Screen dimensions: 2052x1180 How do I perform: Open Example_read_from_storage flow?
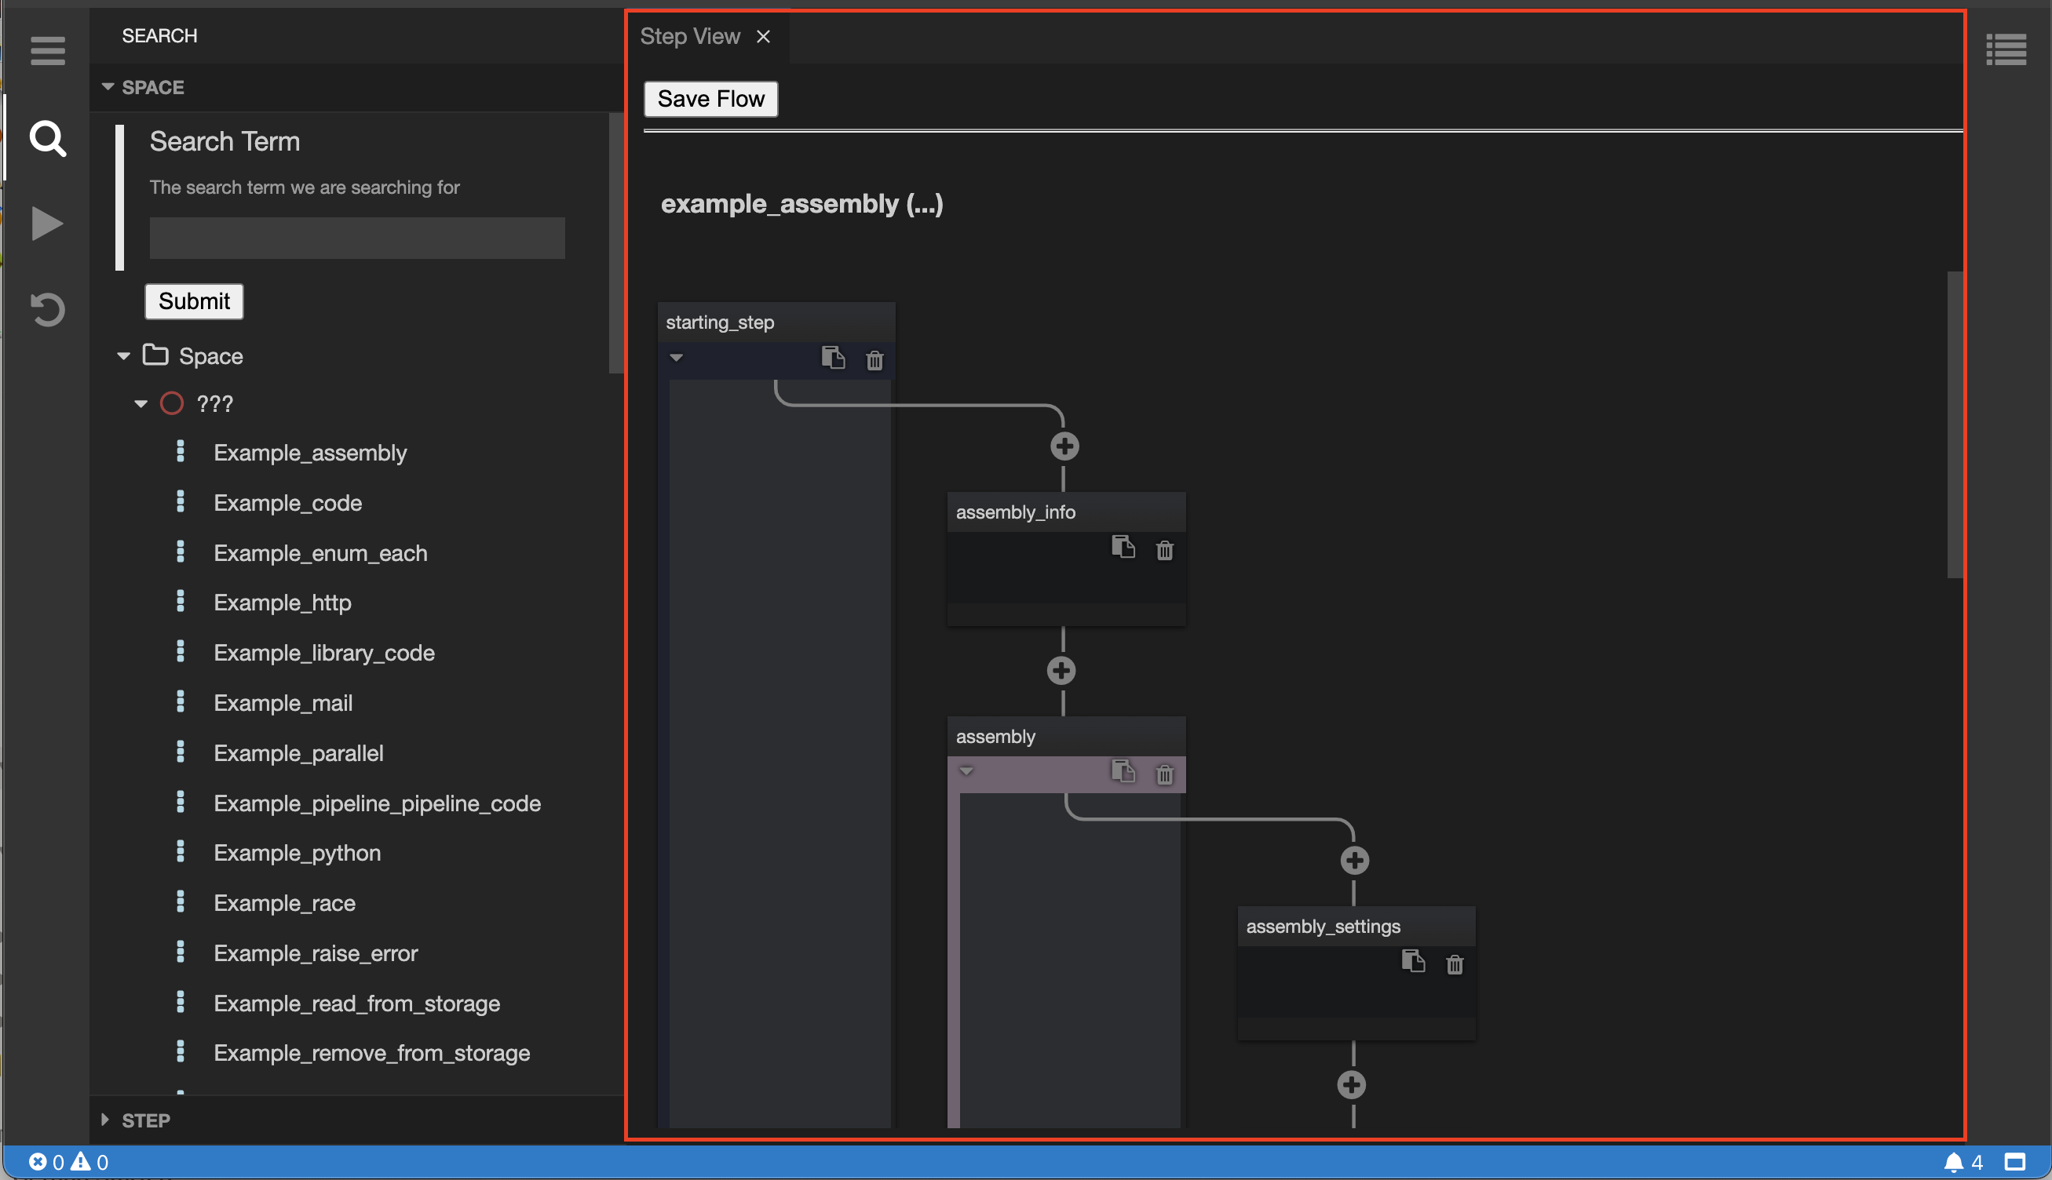[356, 1003]
